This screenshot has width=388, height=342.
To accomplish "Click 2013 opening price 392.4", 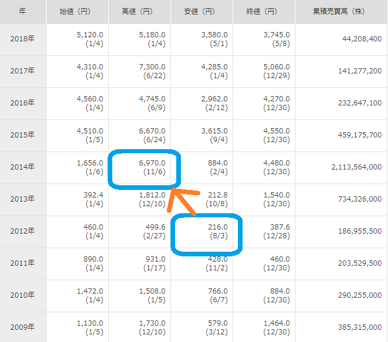I will point(93,195).
